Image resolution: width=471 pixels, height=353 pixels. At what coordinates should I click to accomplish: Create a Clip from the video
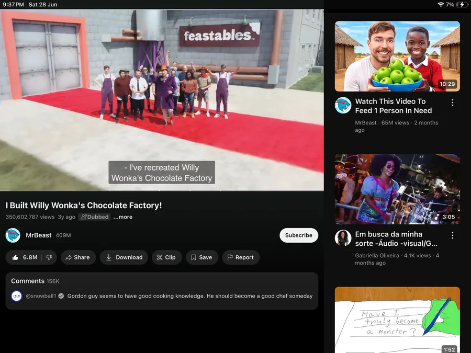[x=166, y=257]
